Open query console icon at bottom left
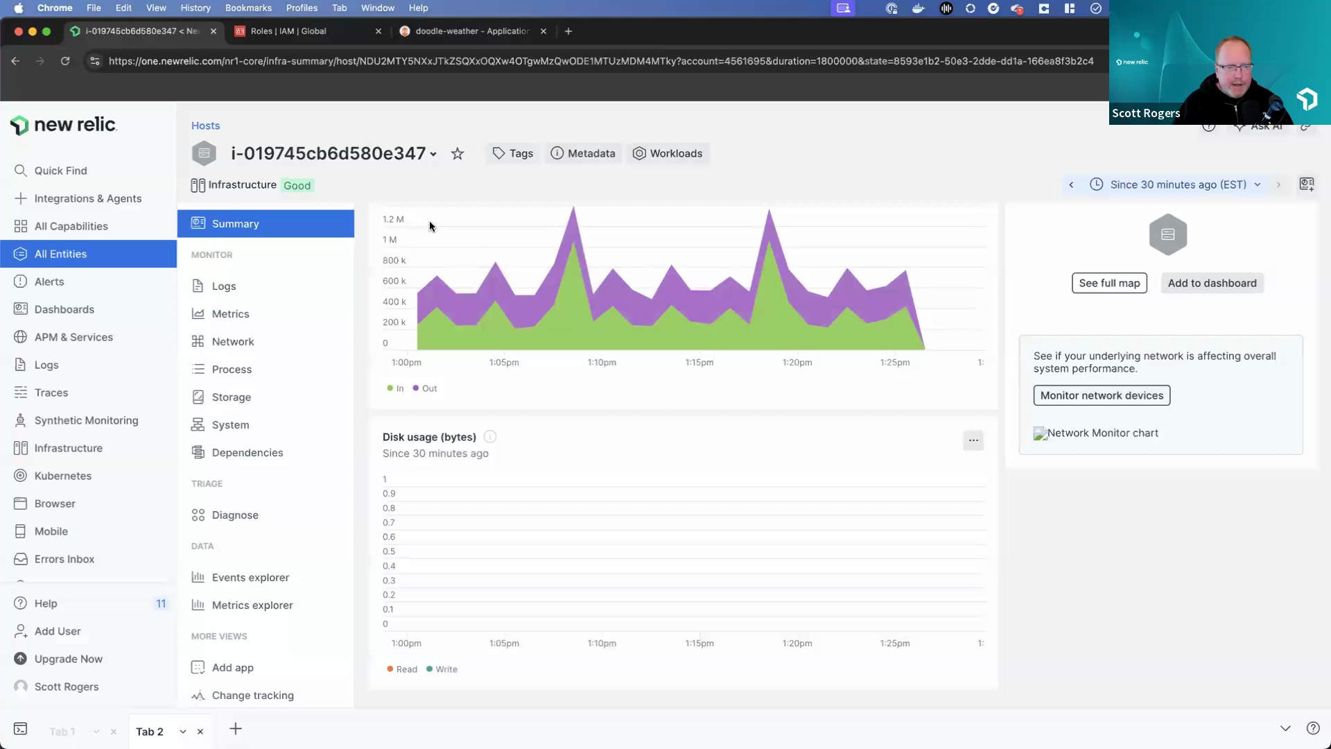 21,729
